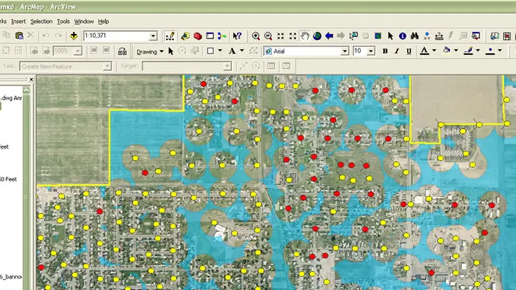Image resolution: width=516 pixels, height=290 pixels.
Task: Open the Selection menu
Action: tap(41, 21)
